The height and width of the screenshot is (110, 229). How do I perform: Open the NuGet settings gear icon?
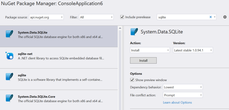pyautogui.click(x=225, y=17)
